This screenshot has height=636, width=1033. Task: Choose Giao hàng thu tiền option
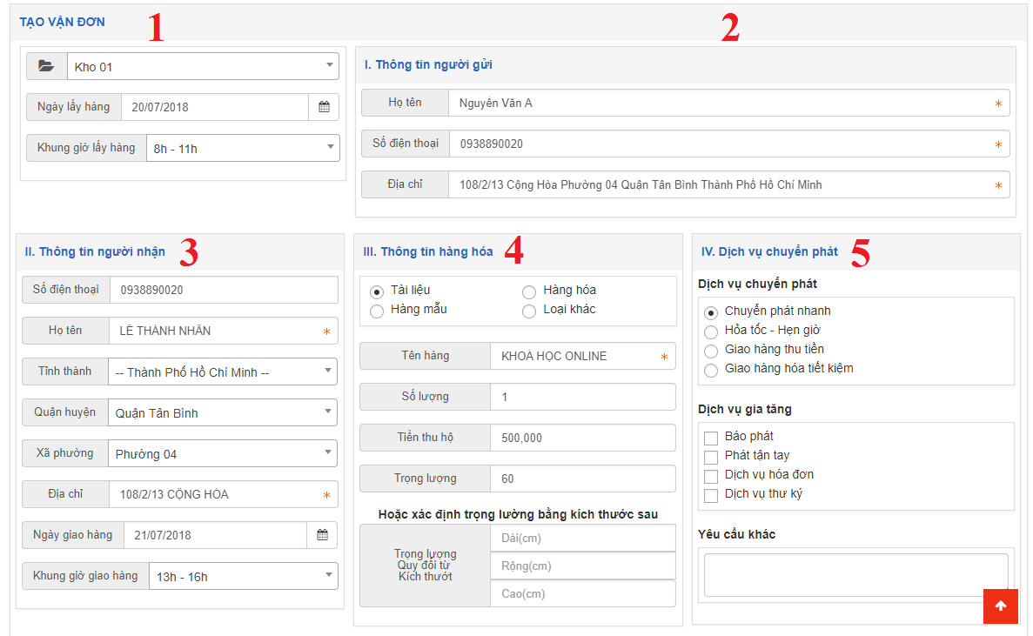(x=711, y=350)
